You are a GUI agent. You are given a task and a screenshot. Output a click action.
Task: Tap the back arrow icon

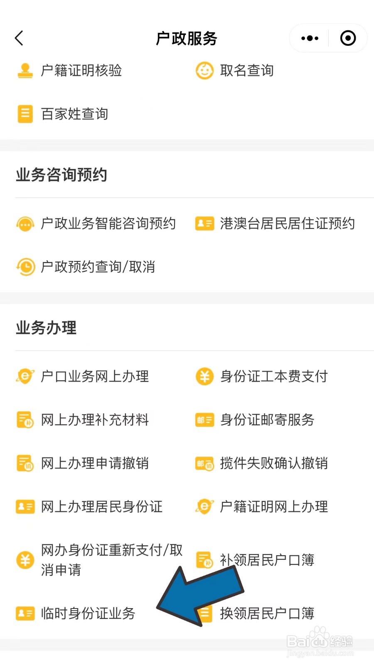click(19, 38)
